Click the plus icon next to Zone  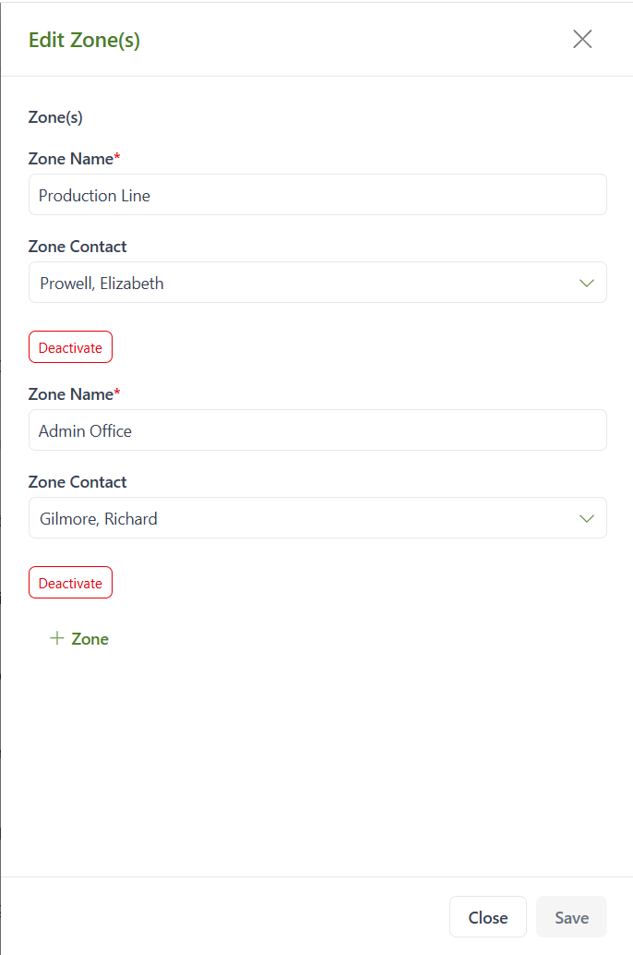pos(57,638)
